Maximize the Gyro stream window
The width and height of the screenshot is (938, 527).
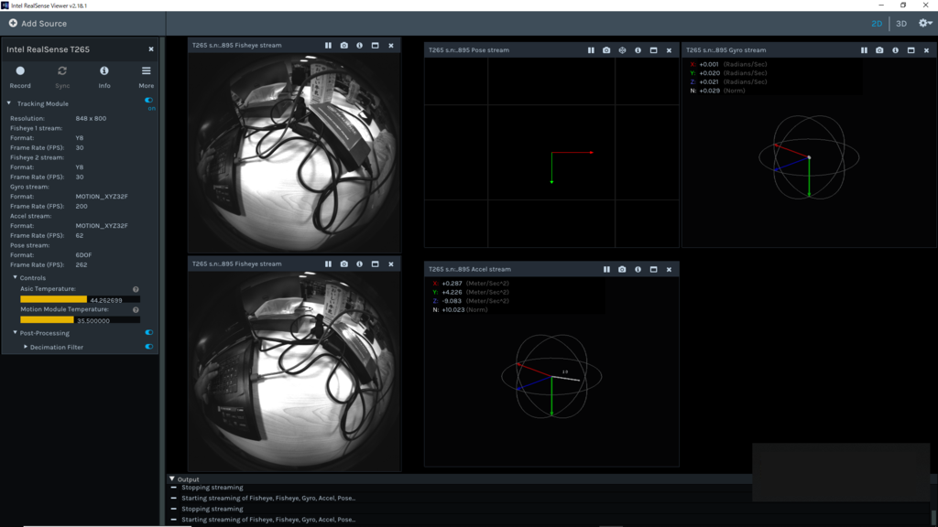pos(911,50)
